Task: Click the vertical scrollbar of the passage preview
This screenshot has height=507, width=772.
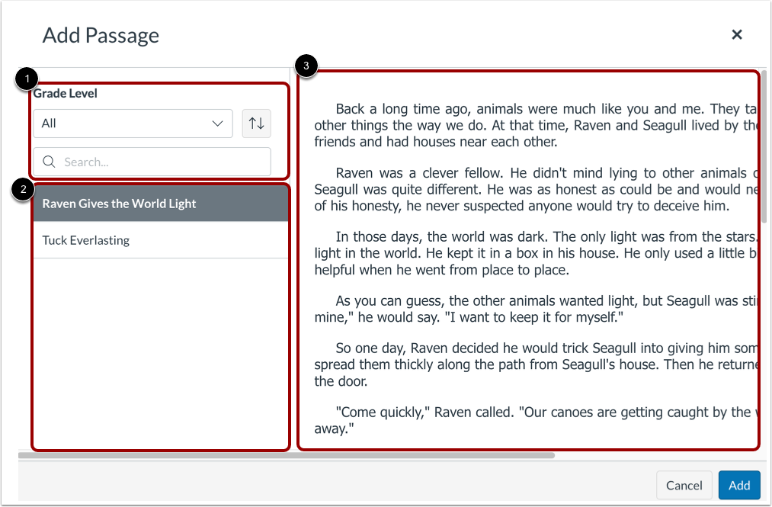Action: point(764,147)
